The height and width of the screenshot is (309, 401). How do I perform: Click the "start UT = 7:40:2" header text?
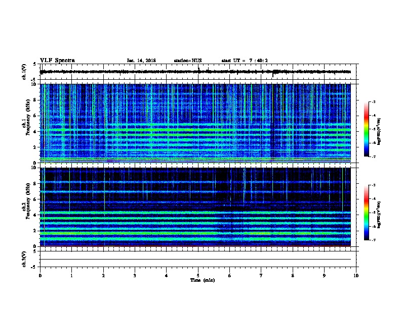click(245, 61)
